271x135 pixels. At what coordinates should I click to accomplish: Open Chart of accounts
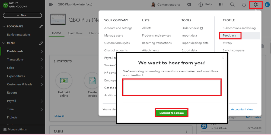(116, 50)
